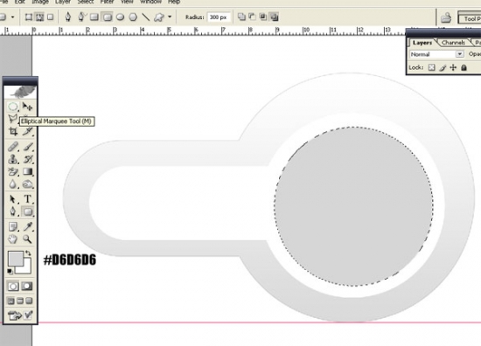Switch to Quick Mask mode
The image size is (481, 346).
(27, 287)
